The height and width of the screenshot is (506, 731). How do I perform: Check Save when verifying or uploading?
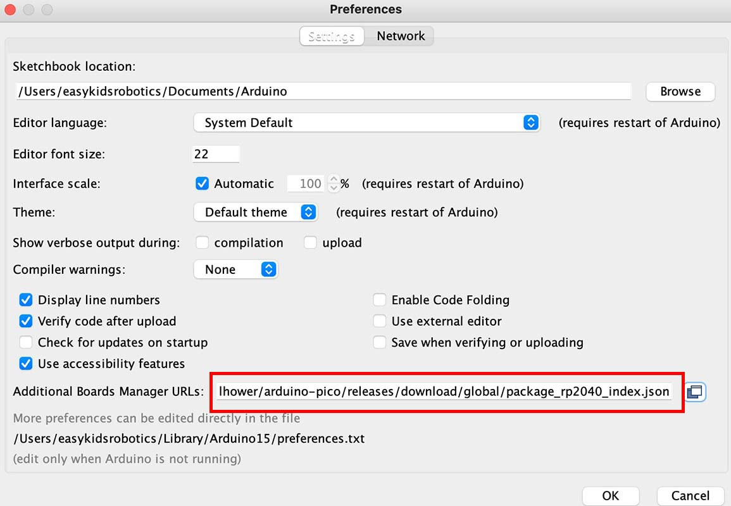tap(380, 342)
